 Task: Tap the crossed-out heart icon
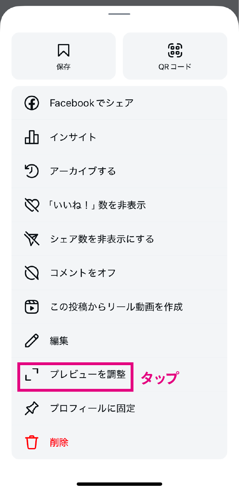click(x=32, y=205)
